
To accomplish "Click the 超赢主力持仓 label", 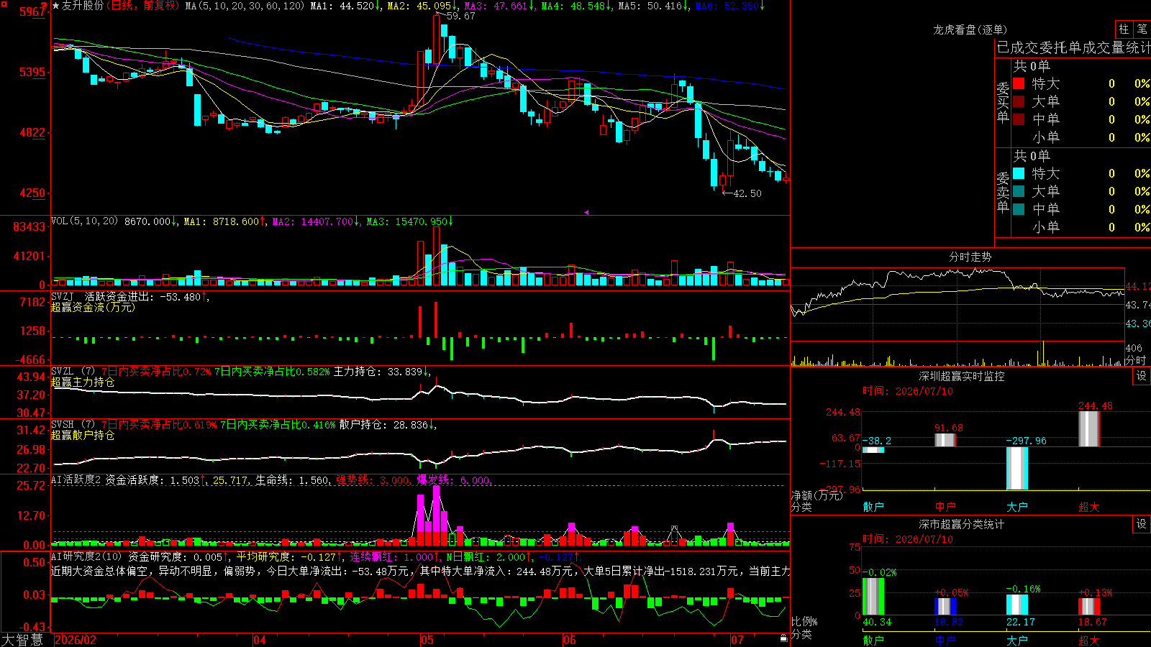I will pyautogui.click(x=83, y=382).
